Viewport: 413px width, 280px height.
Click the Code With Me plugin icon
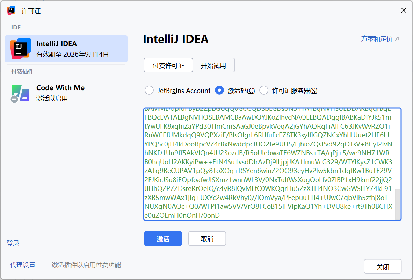click(20, 93)
